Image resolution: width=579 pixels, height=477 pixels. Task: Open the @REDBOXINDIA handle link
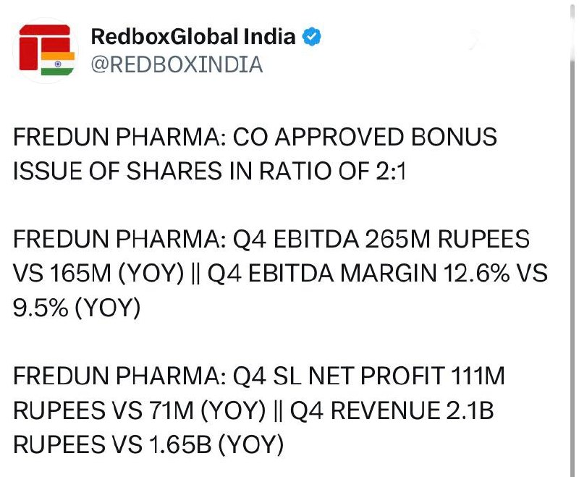point(177,64)
